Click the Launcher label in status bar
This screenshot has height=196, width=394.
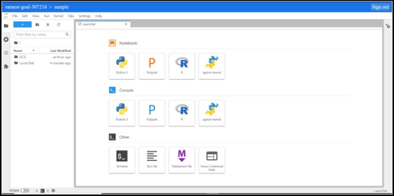tap(380, 191)
